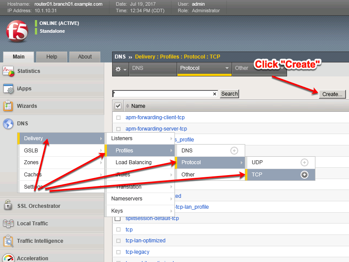
Task: Open the apm-forwarding-client-tcp profile link
Action: (155, 117)
